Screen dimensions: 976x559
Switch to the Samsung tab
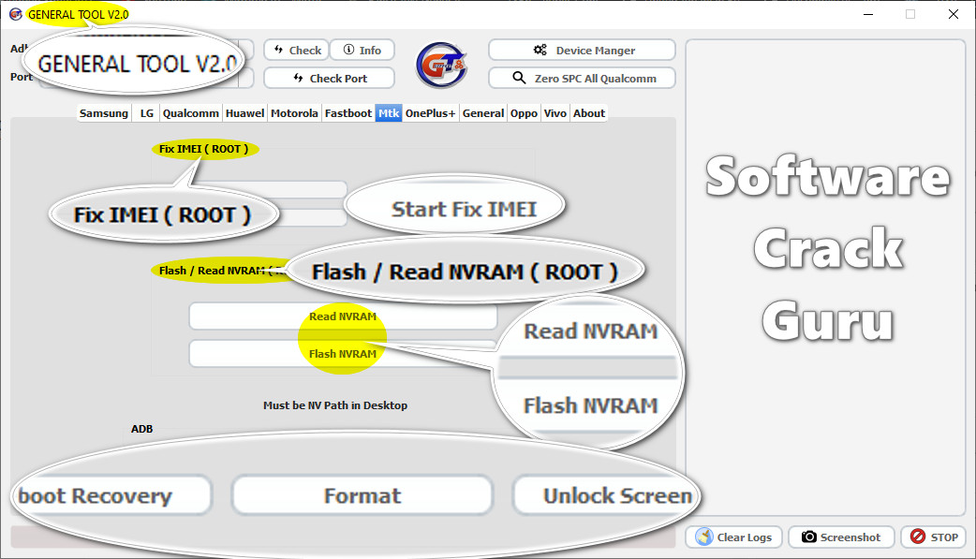point(104,113)
